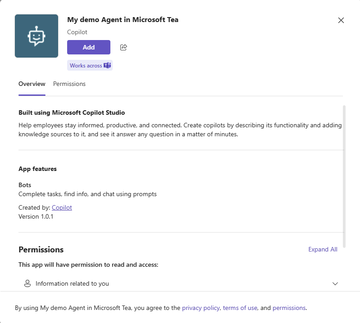Expand Information related to you chevron
Screen dimensions: 360x323
click(335, 283)
